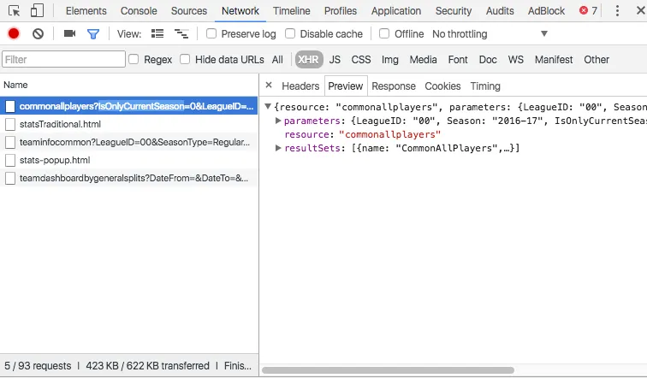Switch to the Console tab

(139, 11)
